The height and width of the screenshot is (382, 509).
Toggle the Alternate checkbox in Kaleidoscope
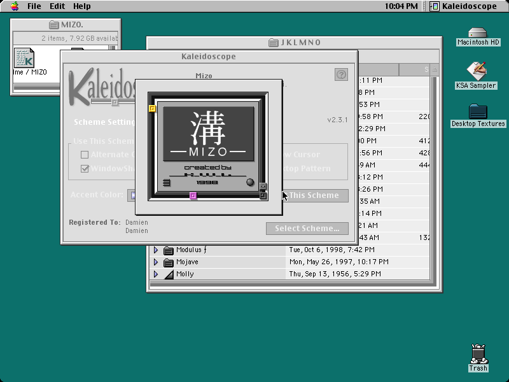pos(85,155)
